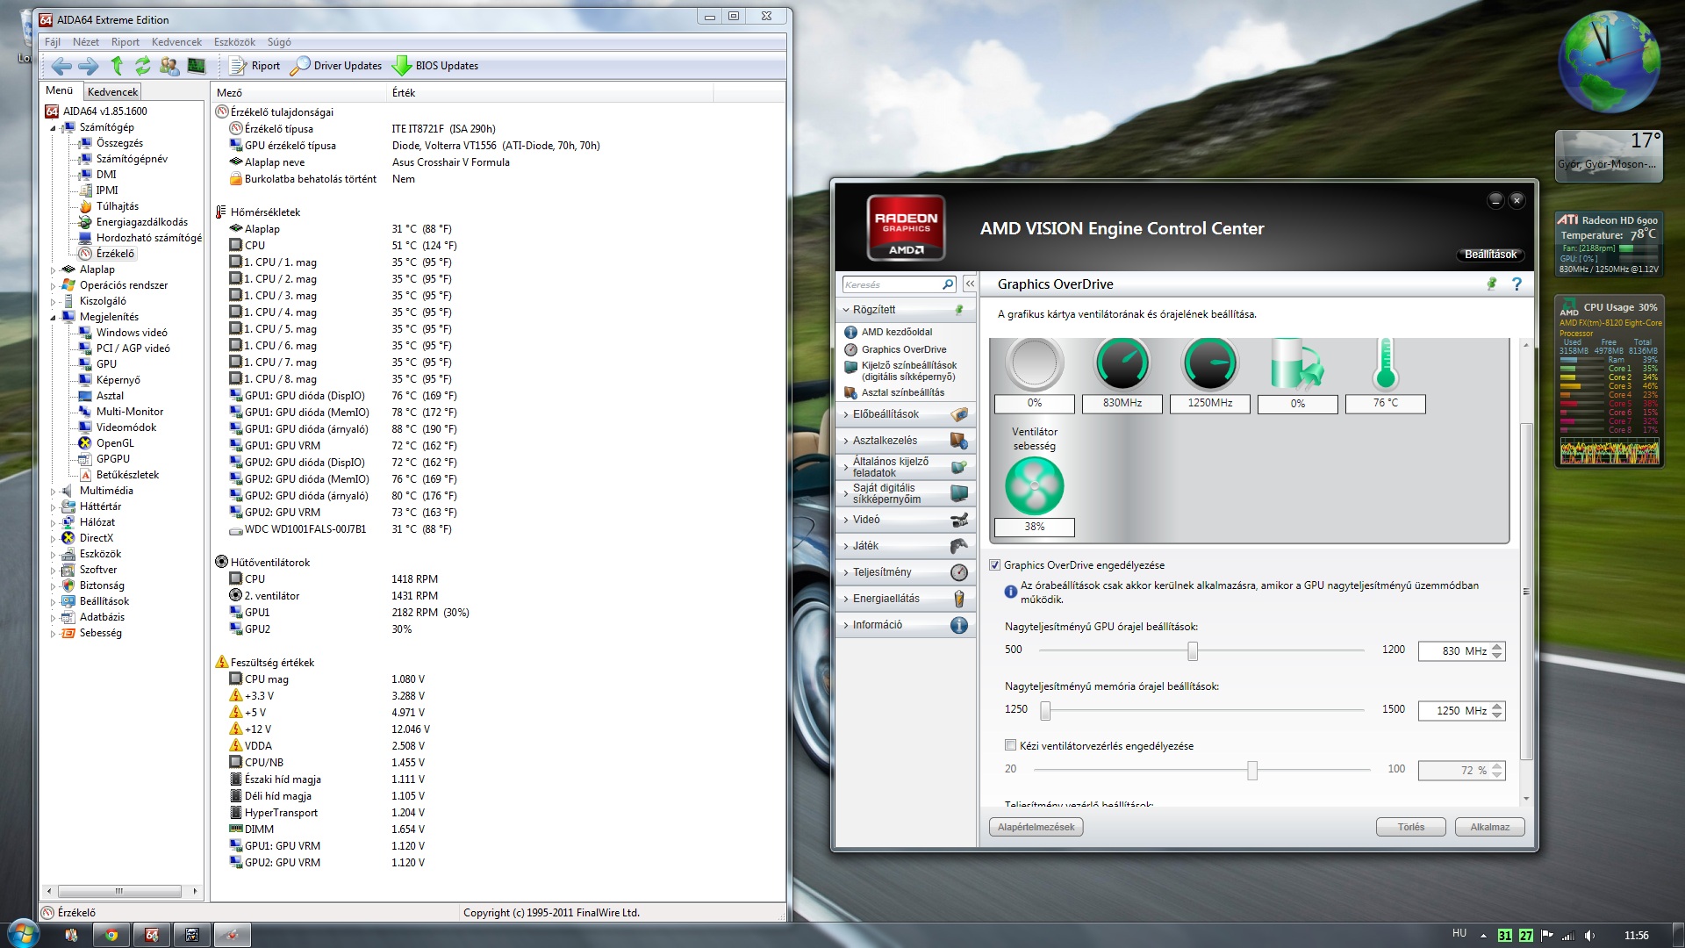Screen dimensions: 1685x948
Task: Collapse the Control Center sidebar with double-arrow
Action: (970, 284)
